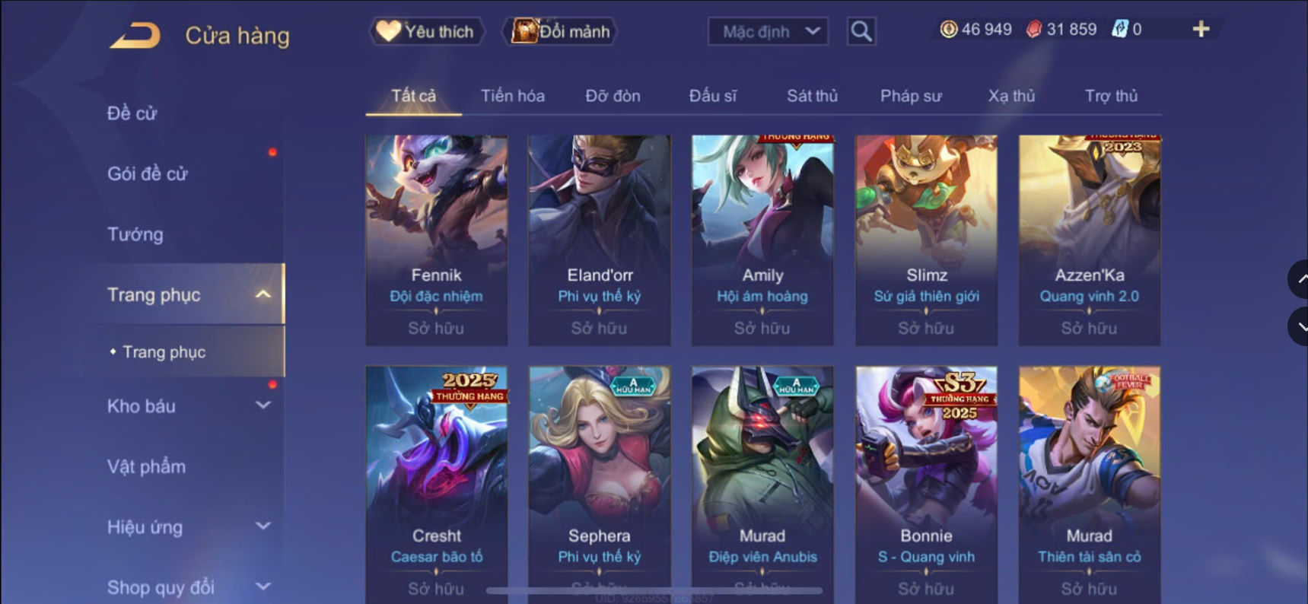Viewport: 1308px width, 604px height.
Task: Click the side panel up arrow icon
Action: 1299,279
